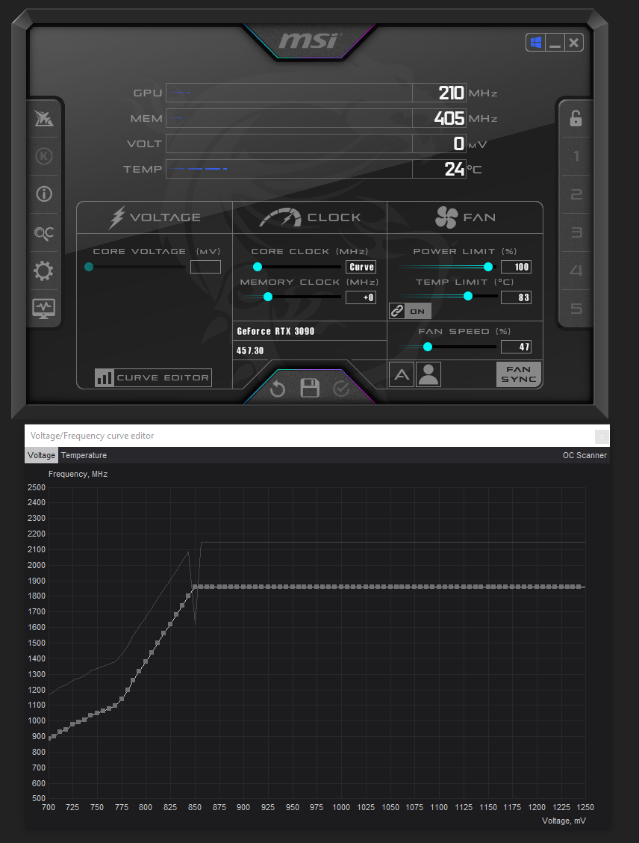Click the K-Boost icon in sidebar

point(44,156)
